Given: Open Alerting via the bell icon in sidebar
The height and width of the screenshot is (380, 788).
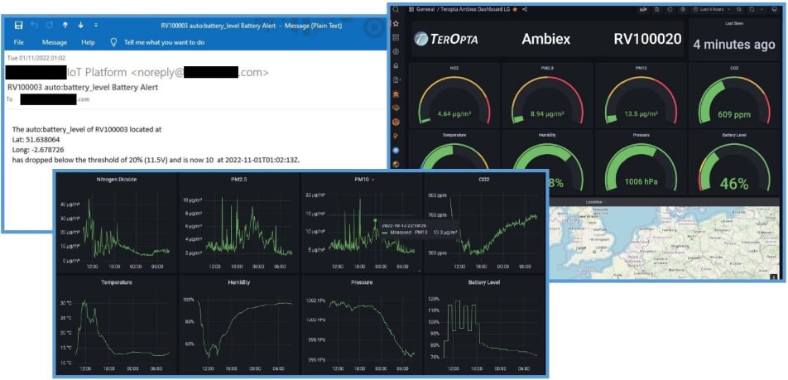Looking at the screenshot, I should 396,65.
